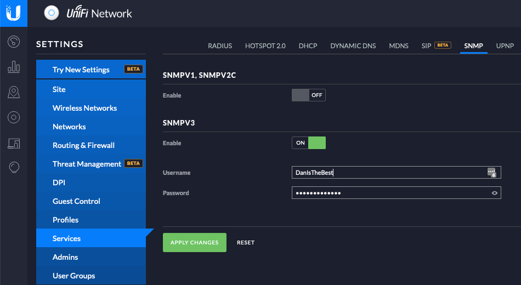521x285 pixels.
Task: Click the Reset button
Action: (x=246, y=242)
